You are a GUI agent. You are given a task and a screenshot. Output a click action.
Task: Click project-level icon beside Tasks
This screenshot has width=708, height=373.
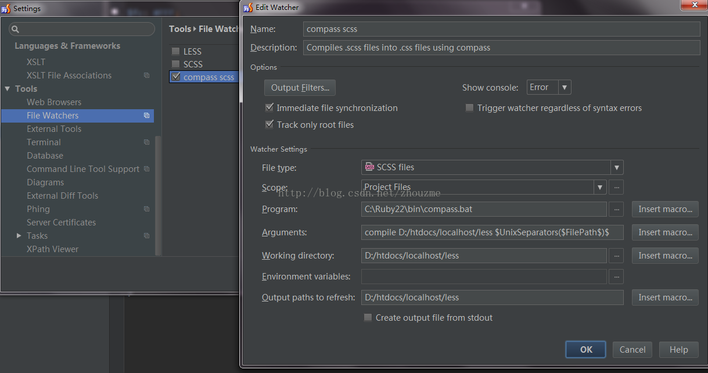tap(146, 236)
